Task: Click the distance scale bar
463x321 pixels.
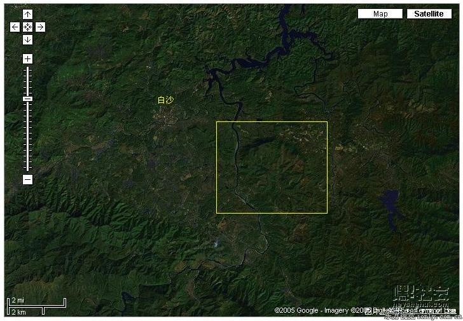Action: (36, 306)
